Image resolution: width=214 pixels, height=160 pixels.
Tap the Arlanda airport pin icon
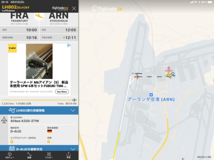coord(151,95)
